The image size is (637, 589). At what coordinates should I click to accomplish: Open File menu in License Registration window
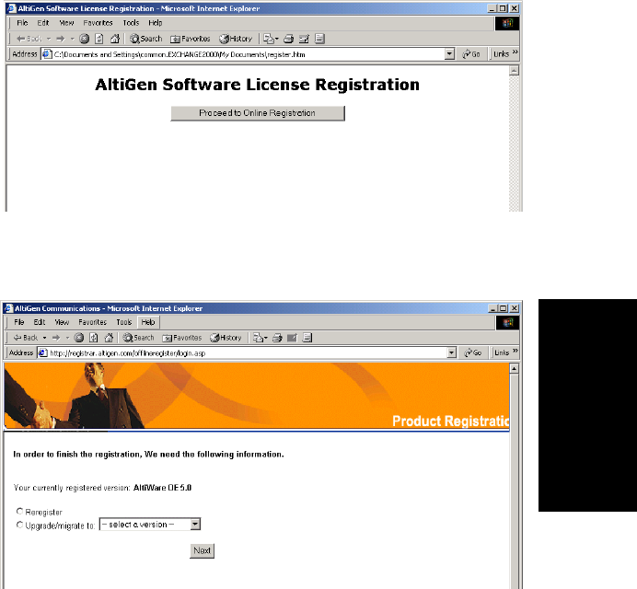22,23
